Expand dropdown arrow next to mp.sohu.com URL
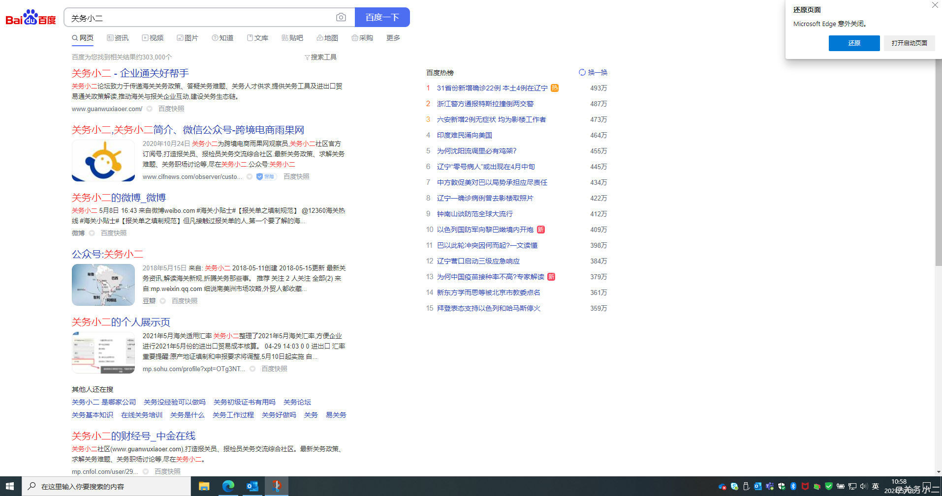Screen dimensions: 942x496 tap(252, 369)
